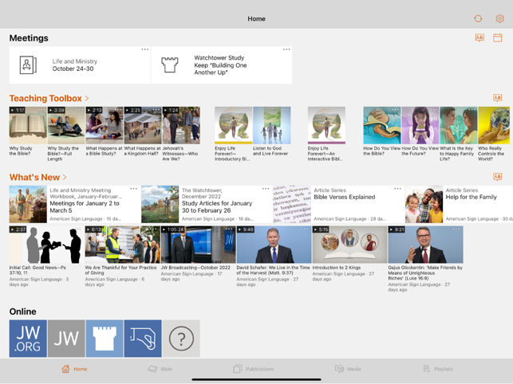Play Jehovah's Witnesses Who Are We video
This screenshot has width=513, height=384.
tap(181, 126)
